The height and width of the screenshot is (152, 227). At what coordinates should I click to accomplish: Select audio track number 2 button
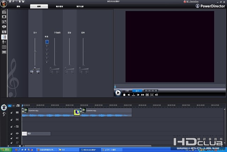47,46
